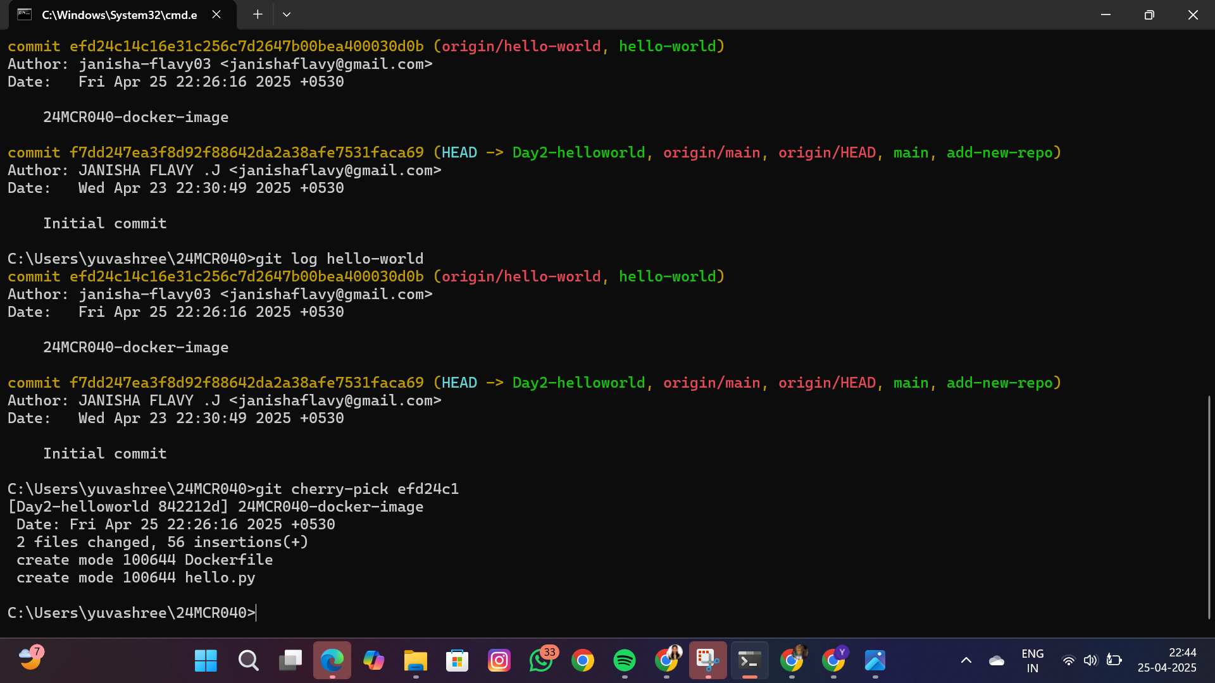
Task: Minimize the Terminal window
Action: click(1106, 15)
